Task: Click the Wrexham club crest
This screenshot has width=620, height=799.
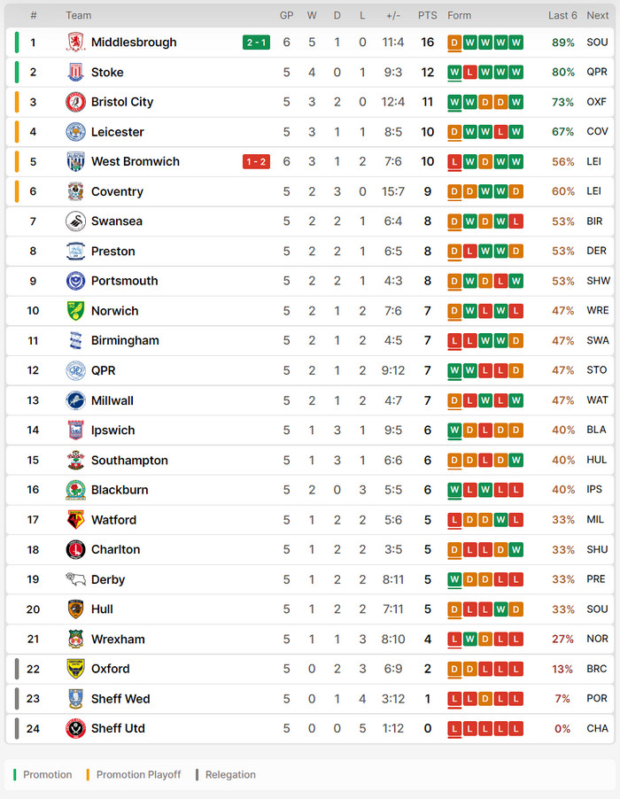Action: click(75, 639)
